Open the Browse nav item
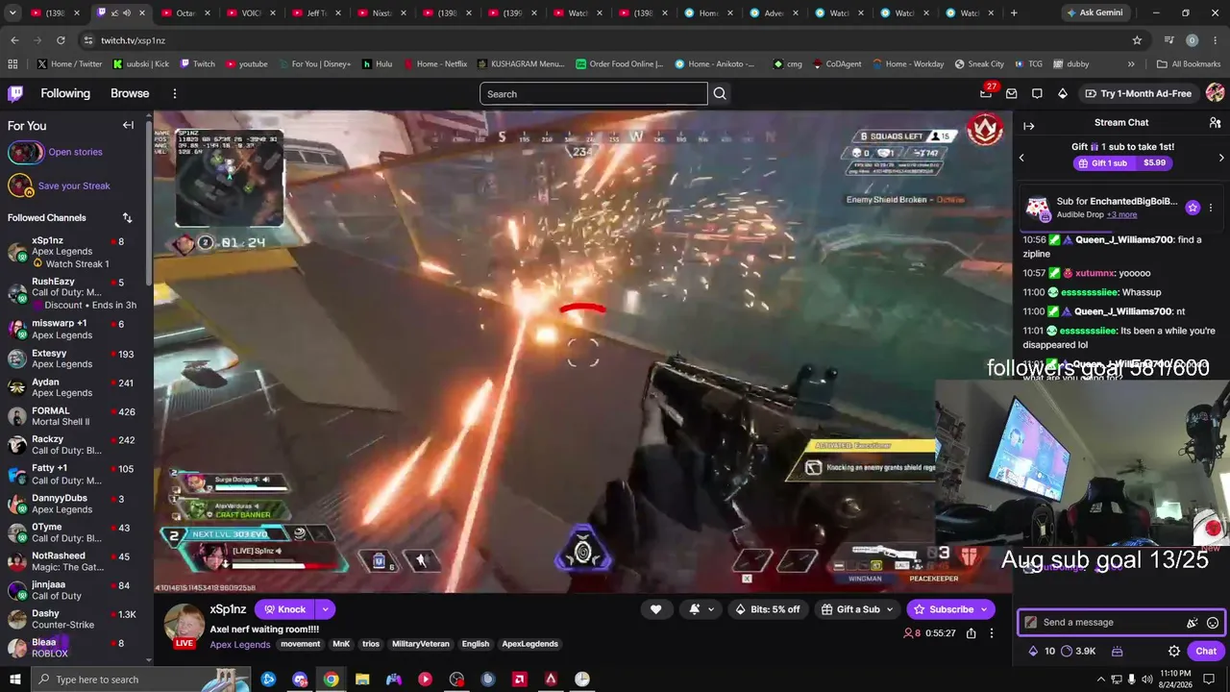1230x692 pixels. click(x=130, y=93)
